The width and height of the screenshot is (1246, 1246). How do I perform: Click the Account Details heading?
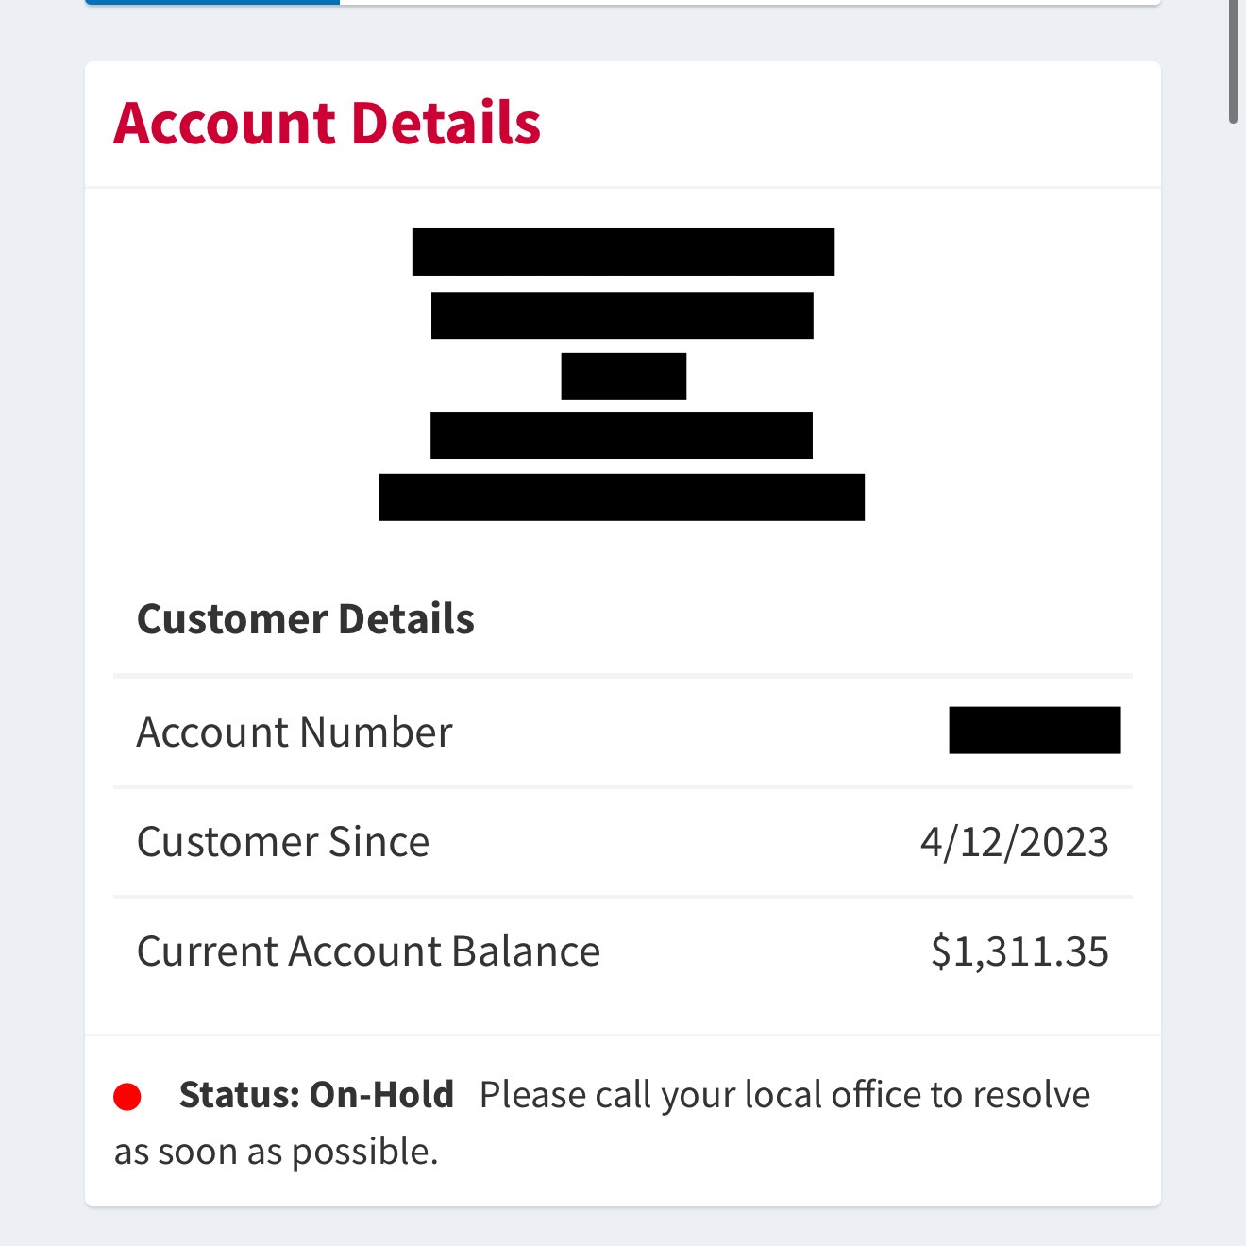pyautogui.click(x=327, y=124)
